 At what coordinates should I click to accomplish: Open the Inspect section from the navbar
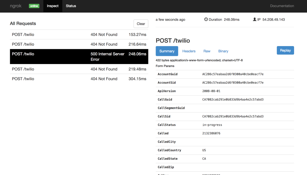point(52,6)
